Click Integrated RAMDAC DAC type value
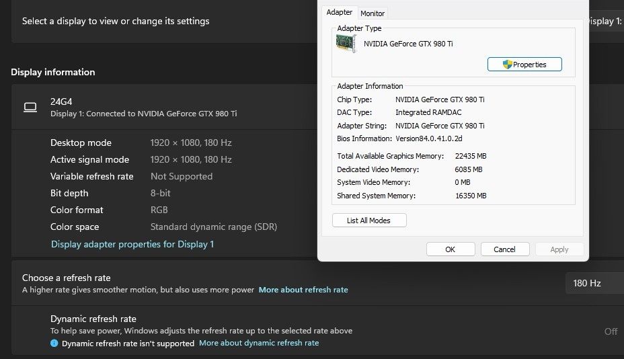The width and height of the screenshot is (624, 359). [x=428, y=112]
